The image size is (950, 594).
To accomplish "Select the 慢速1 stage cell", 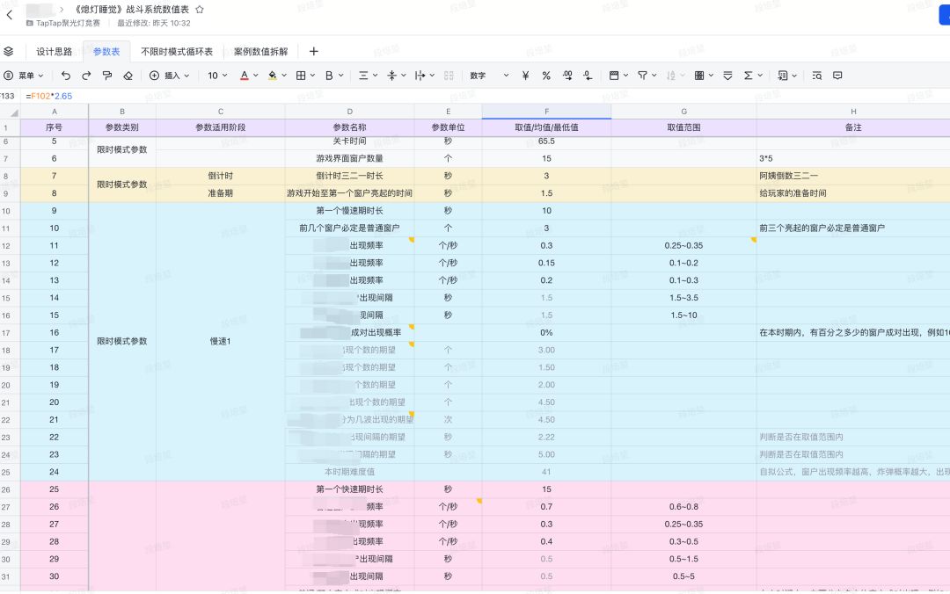I will coord(221,342).
